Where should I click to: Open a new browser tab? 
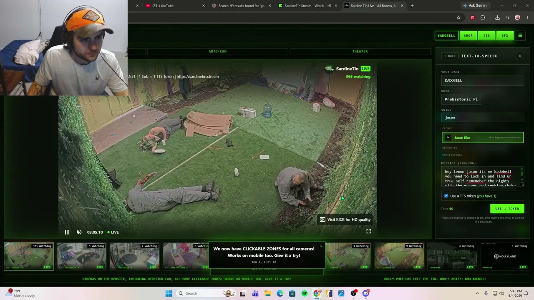coord(412,6)
